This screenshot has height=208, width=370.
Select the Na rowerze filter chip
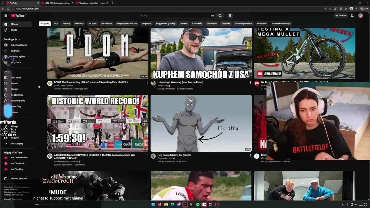(x=107, y=24)
